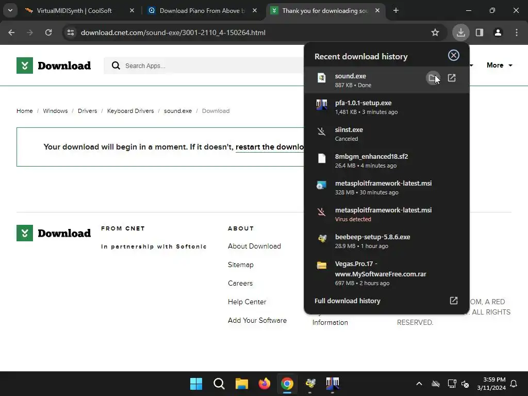Open Windows taskbar search
Viewport: 528px width, 396px height.
click(219, 384)
